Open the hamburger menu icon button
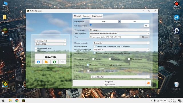The width and height of the screenshot is (183, 103). click(x=62, y=62)
